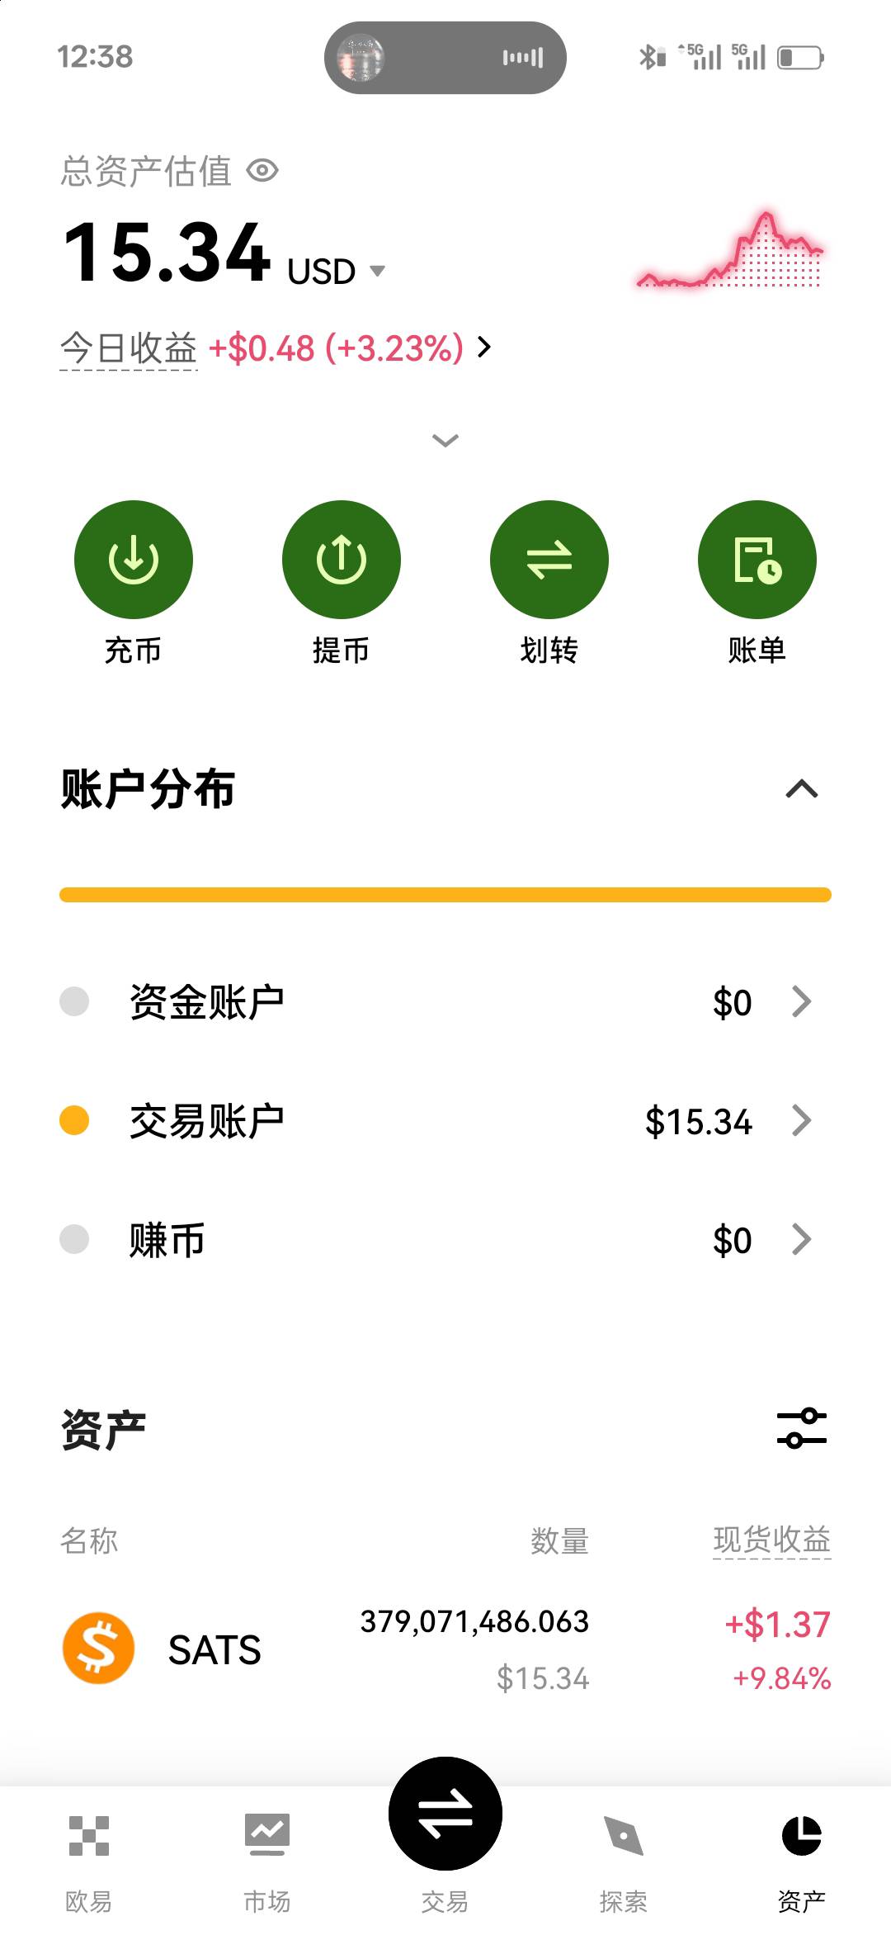The height and width of the screenshot is (1935, 891).
Task: Tap the 现货收益 column header
Action: [x=771, y=1540]
